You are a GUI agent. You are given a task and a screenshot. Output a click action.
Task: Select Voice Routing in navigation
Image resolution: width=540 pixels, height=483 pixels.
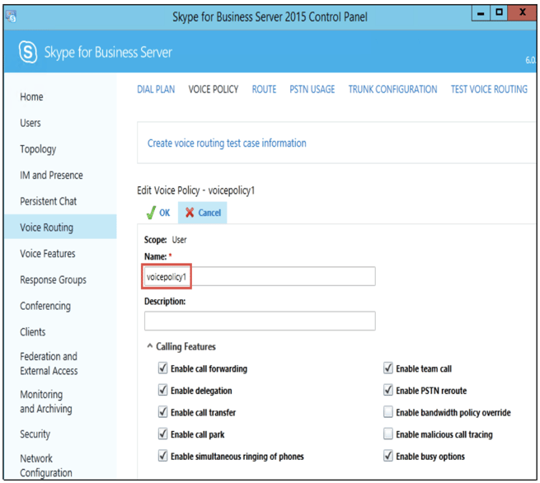coord(60,227)
